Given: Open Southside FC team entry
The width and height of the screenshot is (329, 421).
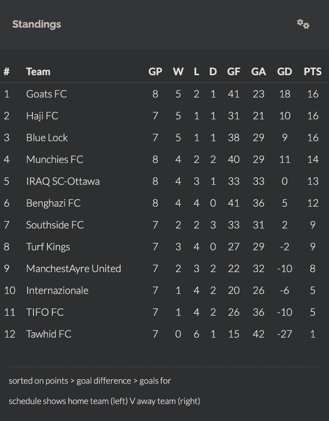Looking at the screenshot, I should coord(55,225).
